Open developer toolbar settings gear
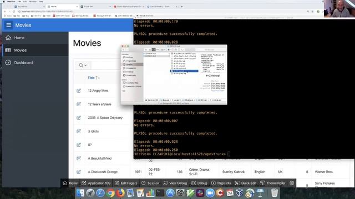 point(292,183)
